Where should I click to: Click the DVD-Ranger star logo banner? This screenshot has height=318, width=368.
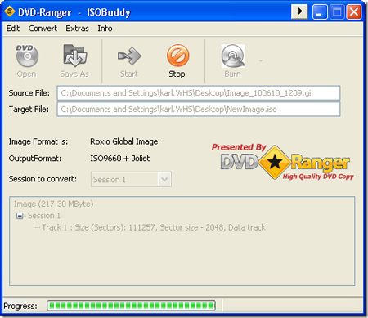pos(283,162)
